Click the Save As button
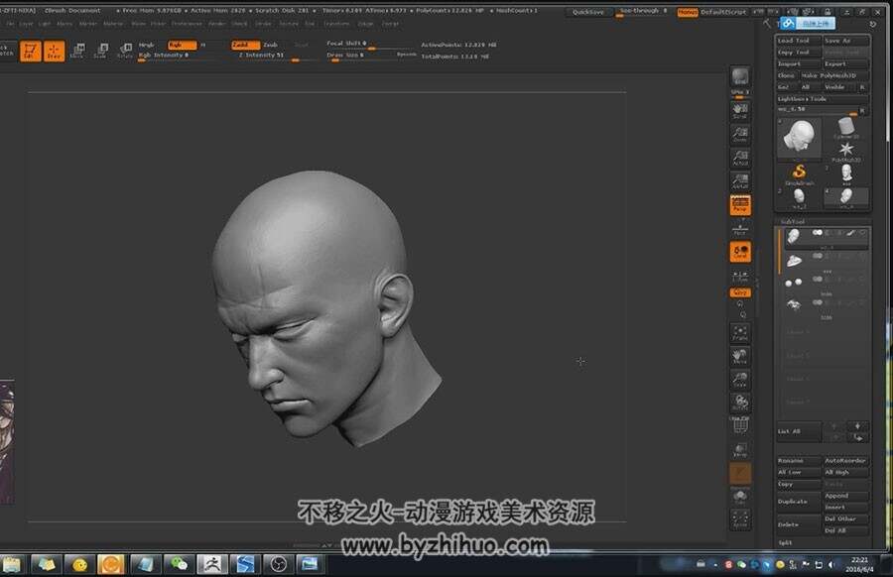The height and width of the screenshot is (577, 893). tap(846, 41)
